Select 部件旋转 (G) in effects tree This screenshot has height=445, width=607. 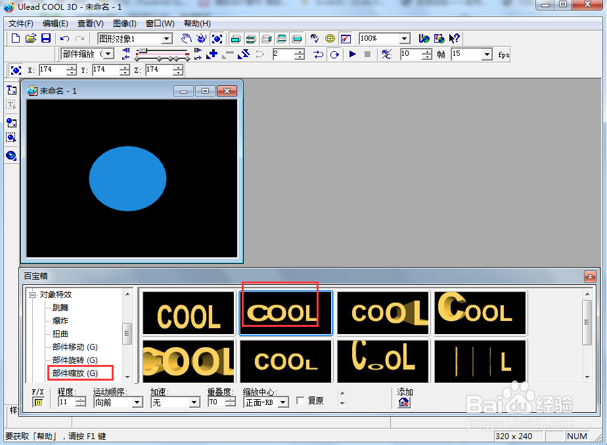pyautogui.click(x=75, y=360)
